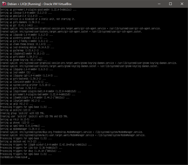Viewport: 188px width, 165px height.
Task: Click the line 'Setting up docbook-xml (4.5-12)'
Action: (x=21, y=141)
